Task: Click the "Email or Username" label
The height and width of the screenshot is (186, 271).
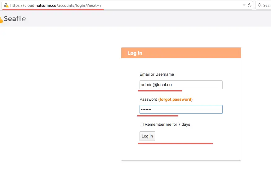Action: (157, 74)
